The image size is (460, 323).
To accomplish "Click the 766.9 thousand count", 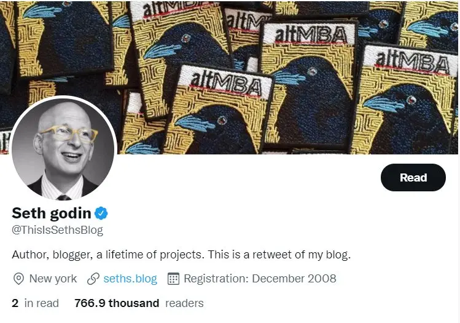I will (x=117, y=303).
